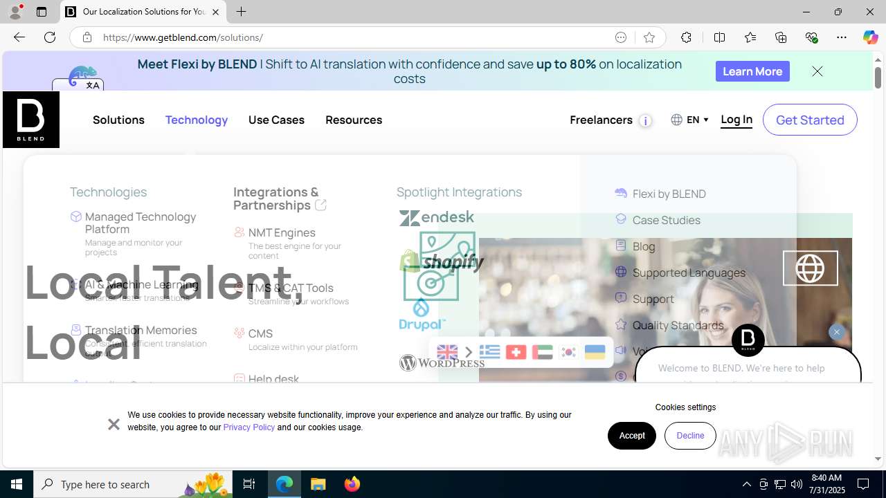Click the Flexi by BLEND chameleon icon
Viewport: 886px width, 498px height.
point(621,193)
